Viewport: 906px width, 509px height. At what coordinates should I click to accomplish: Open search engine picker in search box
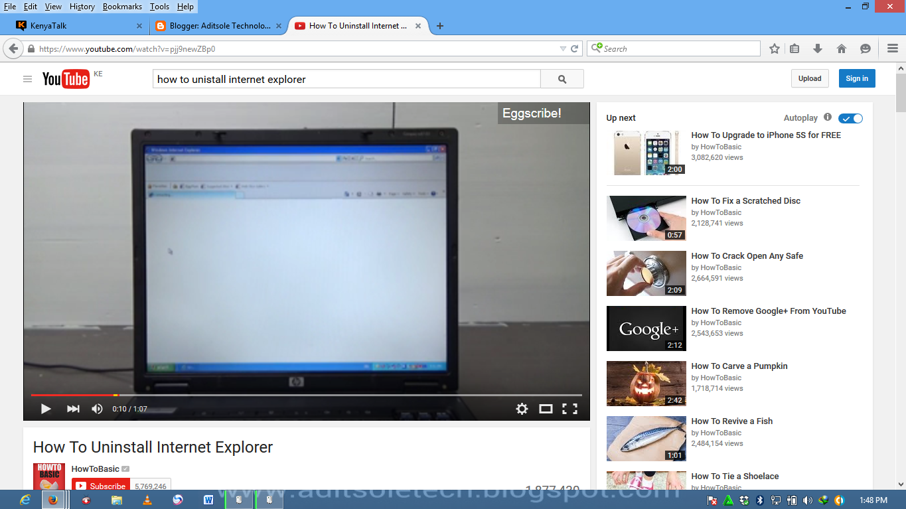click(596, 48)
